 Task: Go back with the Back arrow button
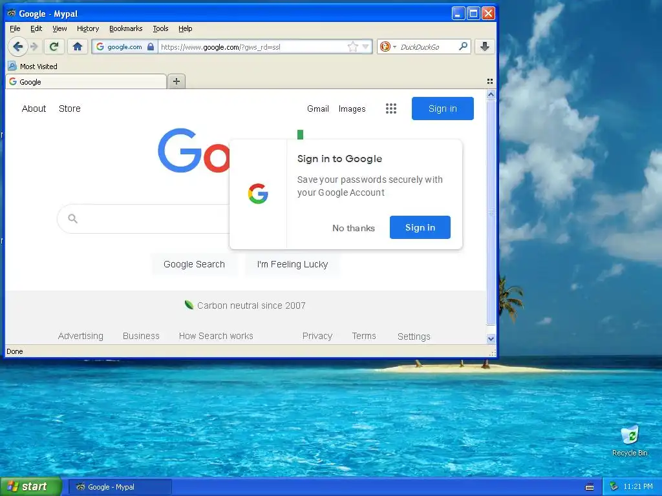[x=17, y=46]
